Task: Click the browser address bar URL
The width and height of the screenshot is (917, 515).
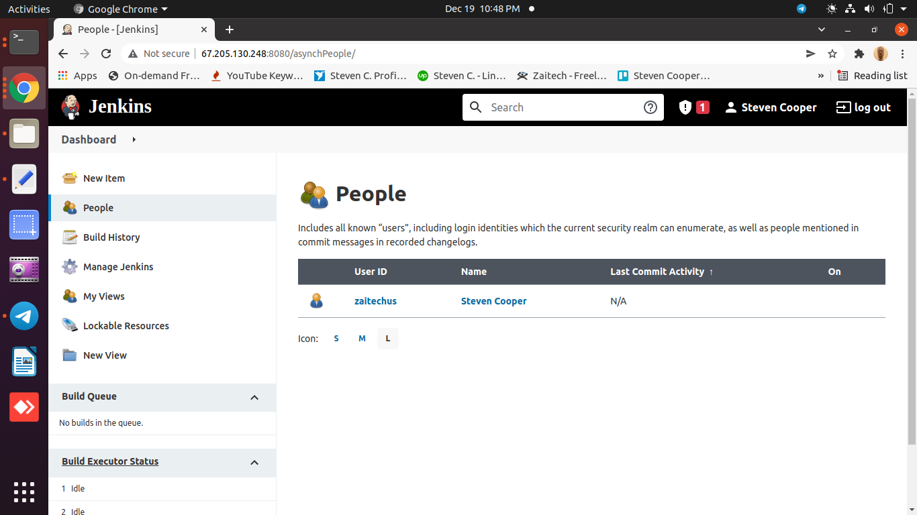Action: click(278, 54)
